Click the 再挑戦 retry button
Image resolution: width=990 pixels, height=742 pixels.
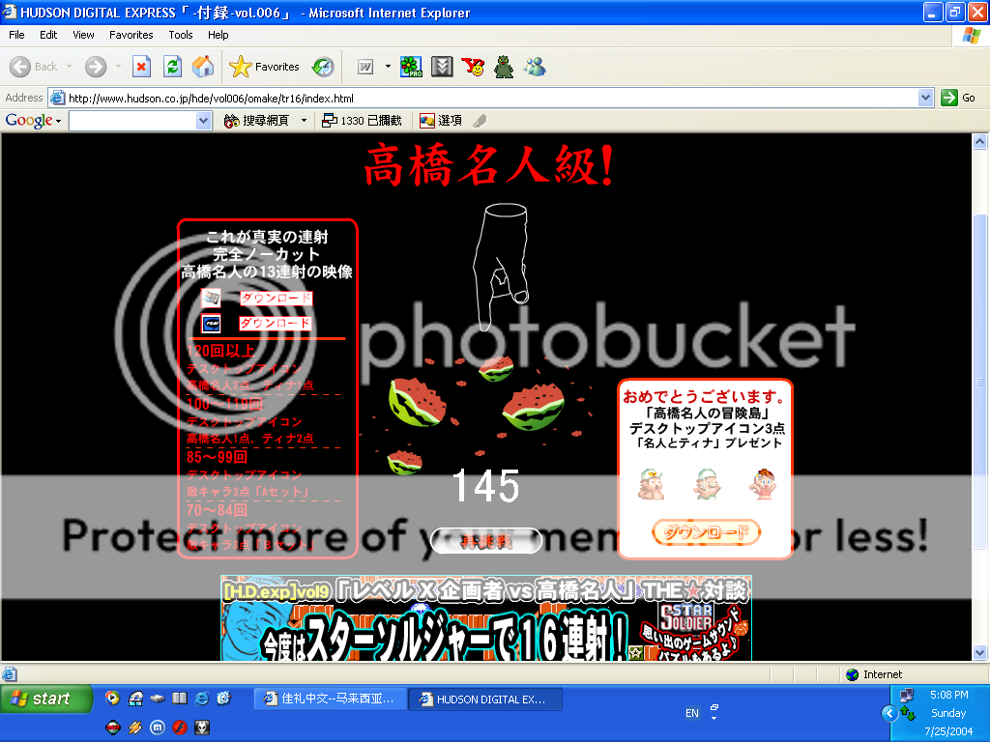[x=486, y=541]
